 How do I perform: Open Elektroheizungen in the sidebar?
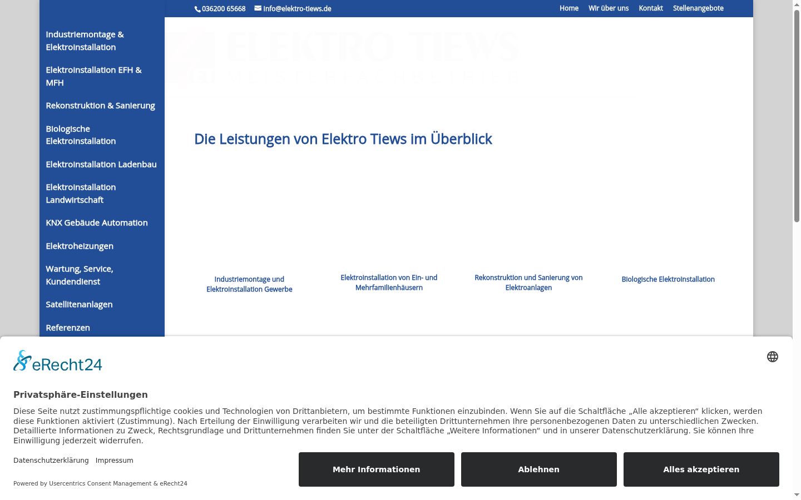pyautogui.click(x=80, y=246)
